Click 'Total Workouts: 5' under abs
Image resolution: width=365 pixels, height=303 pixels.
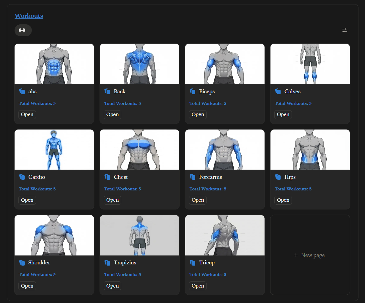[x=37, y=103]
